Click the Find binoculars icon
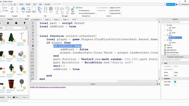 click(x=23, y=9)
